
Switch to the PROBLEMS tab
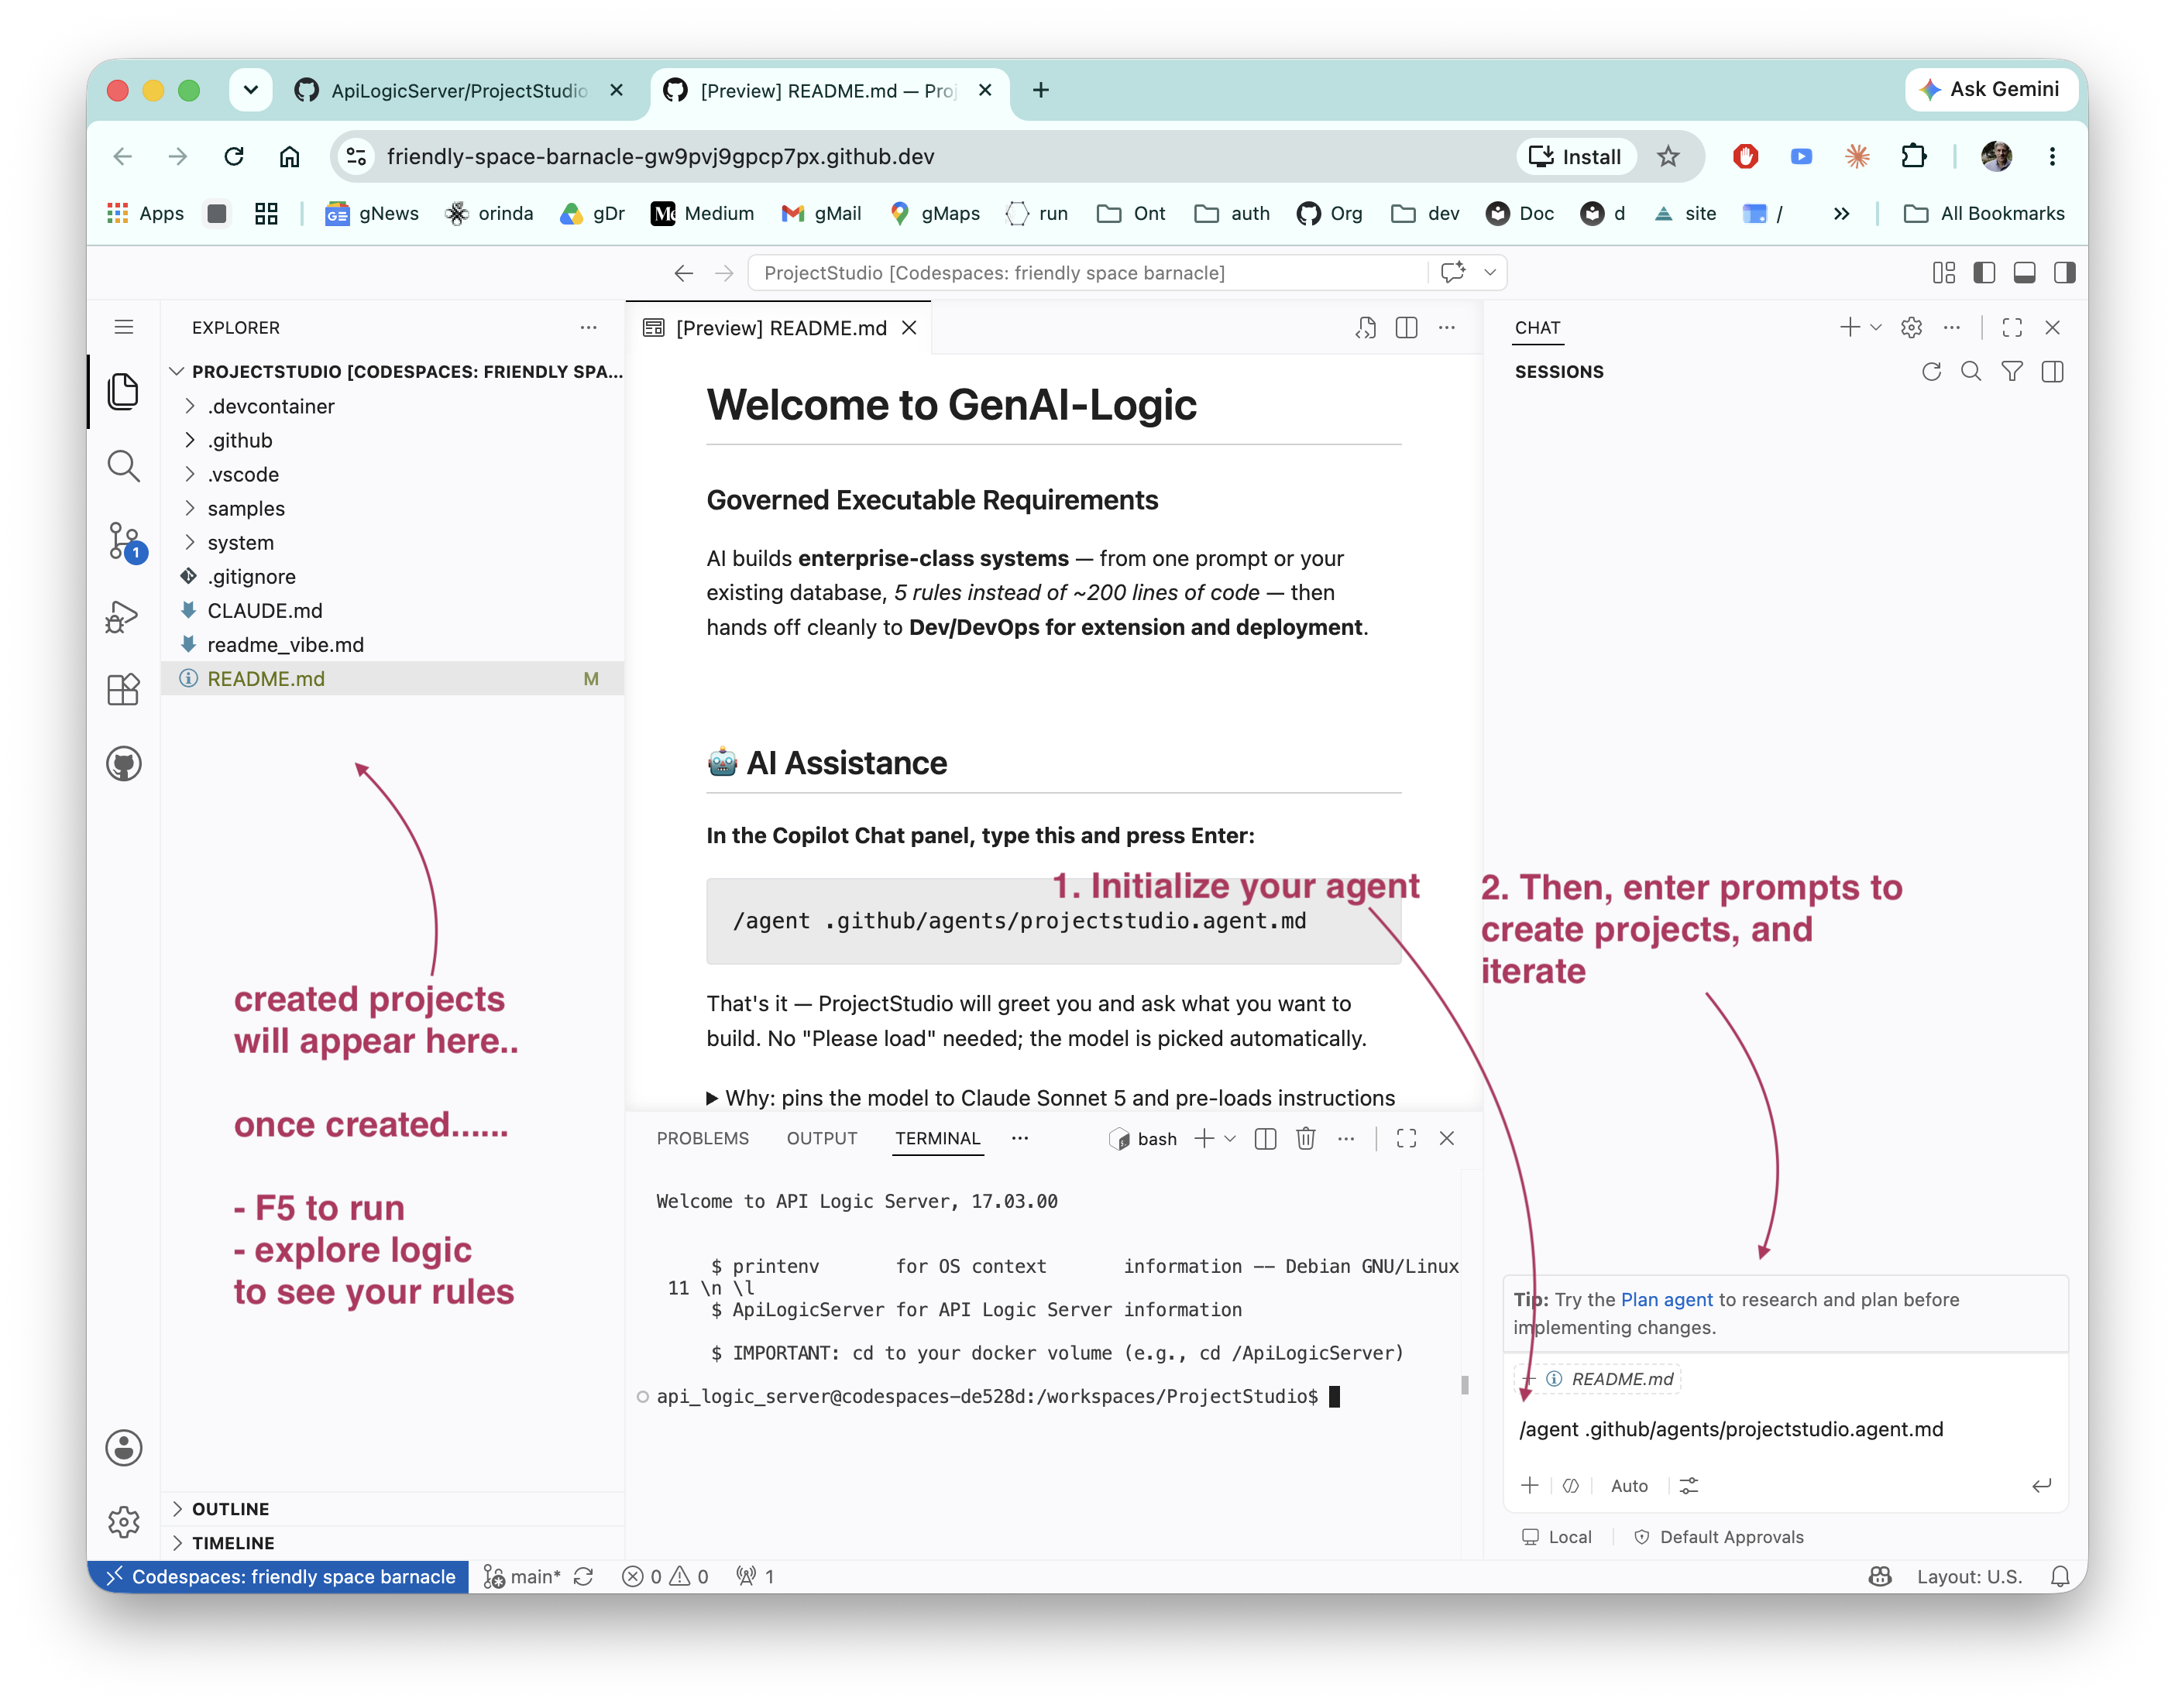pyautogui.click(x=703, y=1138)
